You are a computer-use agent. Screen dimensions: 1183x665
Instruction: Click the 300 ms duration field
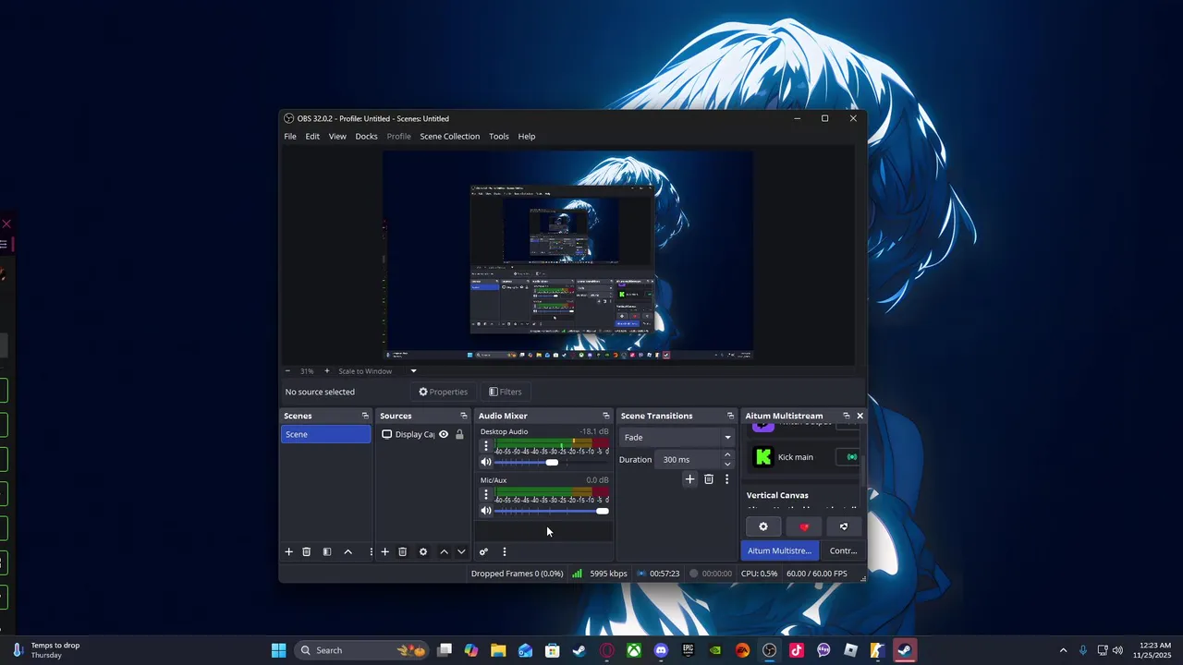tap(689, 459)
